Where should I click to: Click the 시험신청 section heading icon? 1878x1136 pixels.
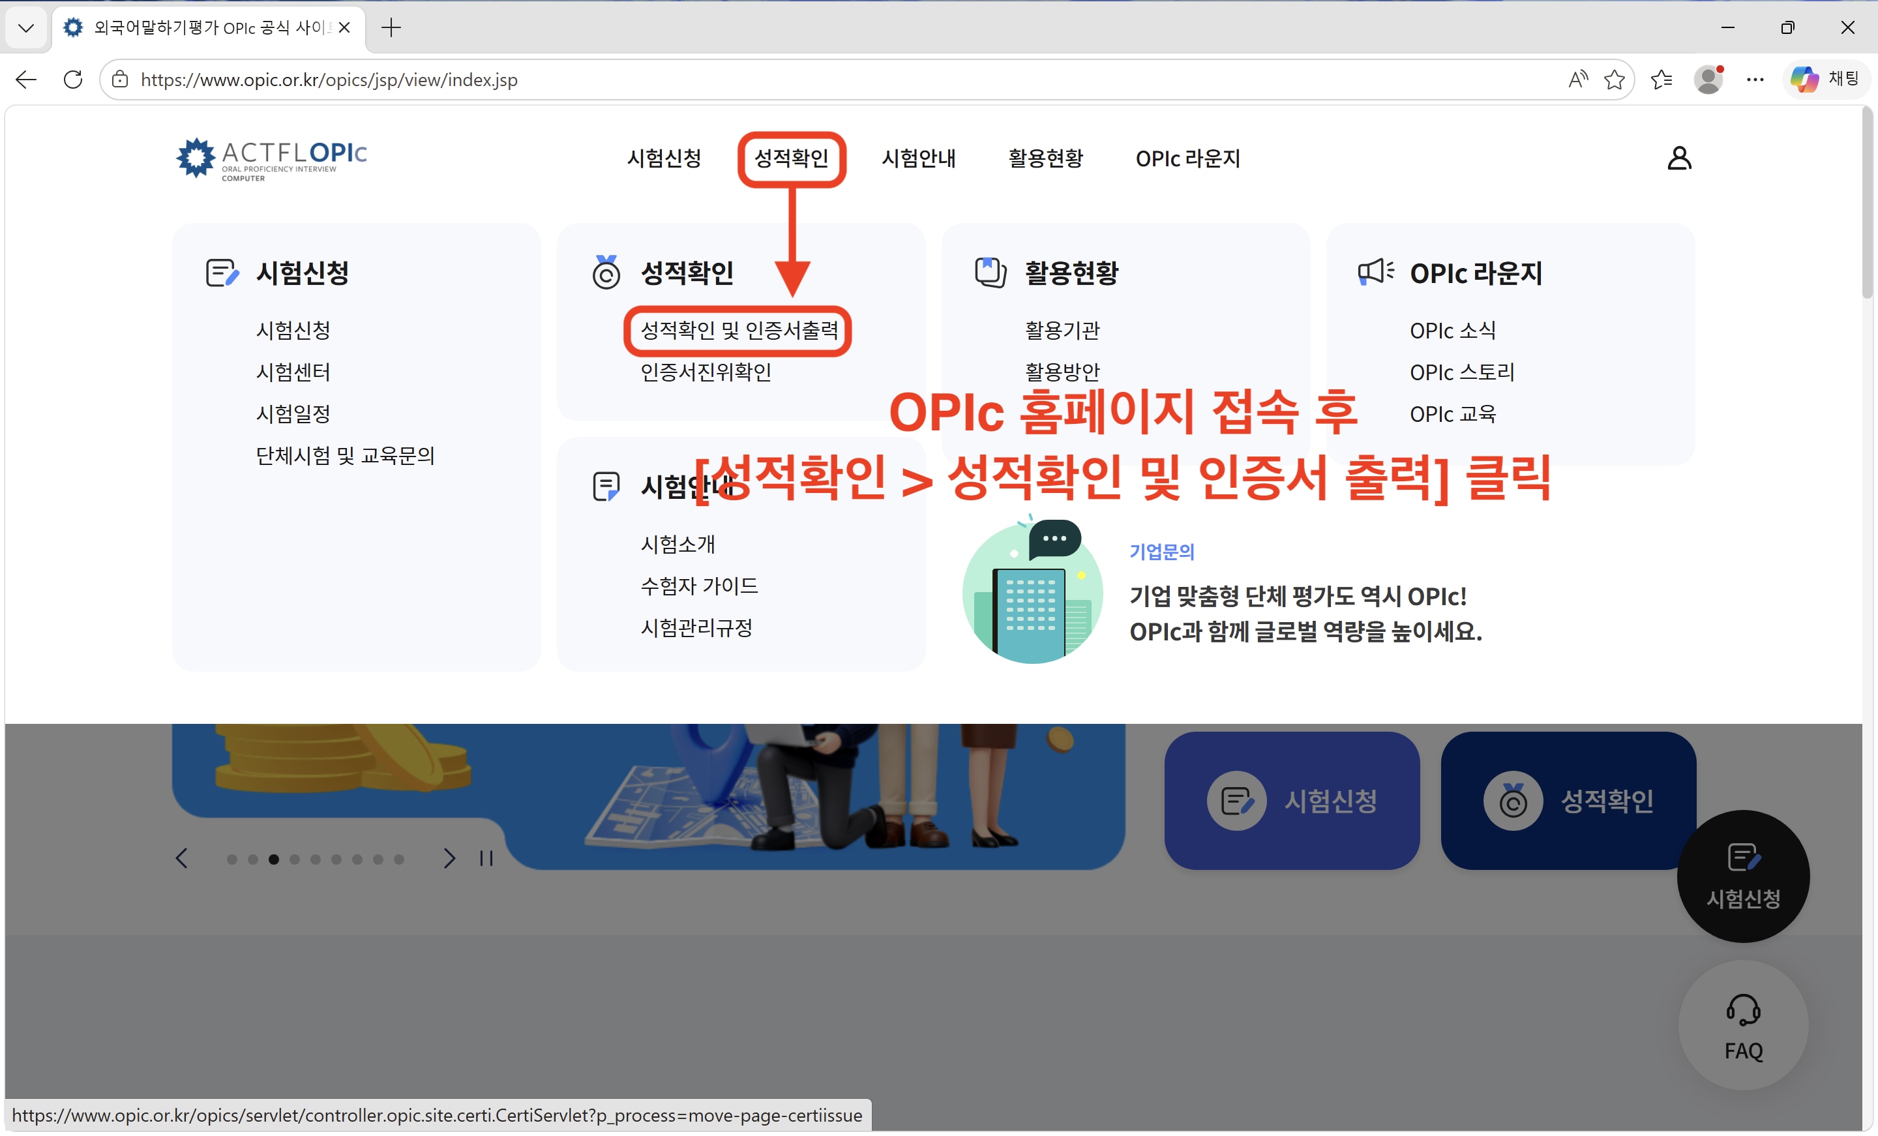coord(222,272)
